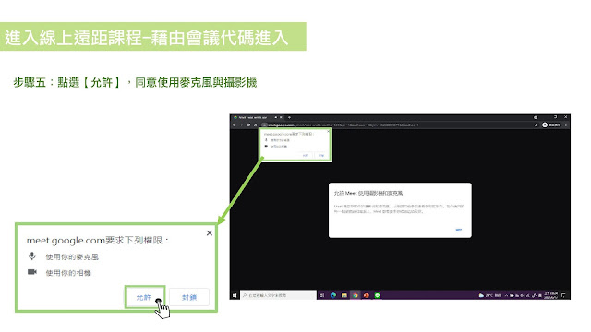591x332 pixels.
Task: Click Forward arrow in Chrome toolbar
Action: (241, 125)
